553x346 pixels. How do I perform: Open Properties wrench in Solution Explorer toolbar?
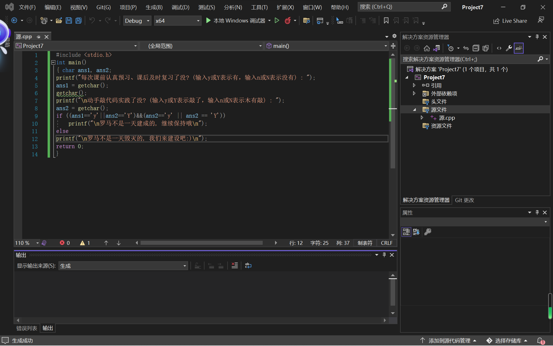509,48
